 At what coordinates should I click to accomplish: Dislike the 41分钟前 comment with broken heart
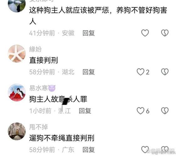point(165,33)
